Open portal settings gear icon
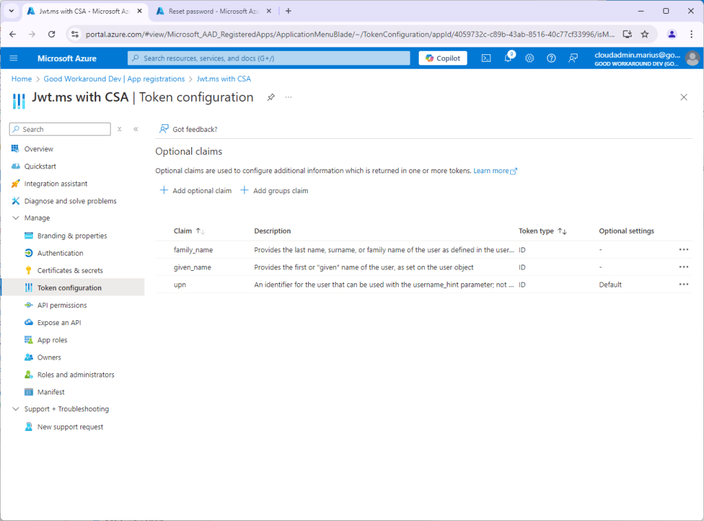 (x=529, y=58)
